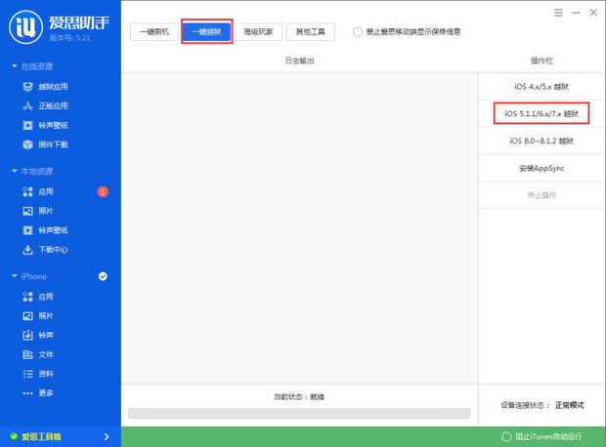The image size is (606, 447).
Task: Switch to 其他工具 tab
Action: click(311, 31)
